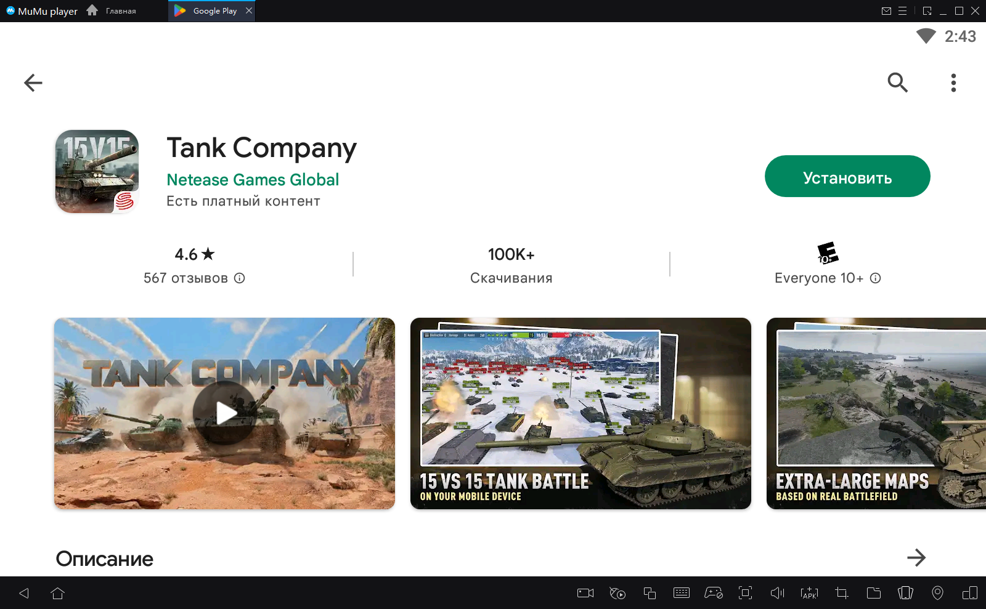Screen dimensions: 986x609
Task: Go back using the page's back arrow
Action: 33,83
